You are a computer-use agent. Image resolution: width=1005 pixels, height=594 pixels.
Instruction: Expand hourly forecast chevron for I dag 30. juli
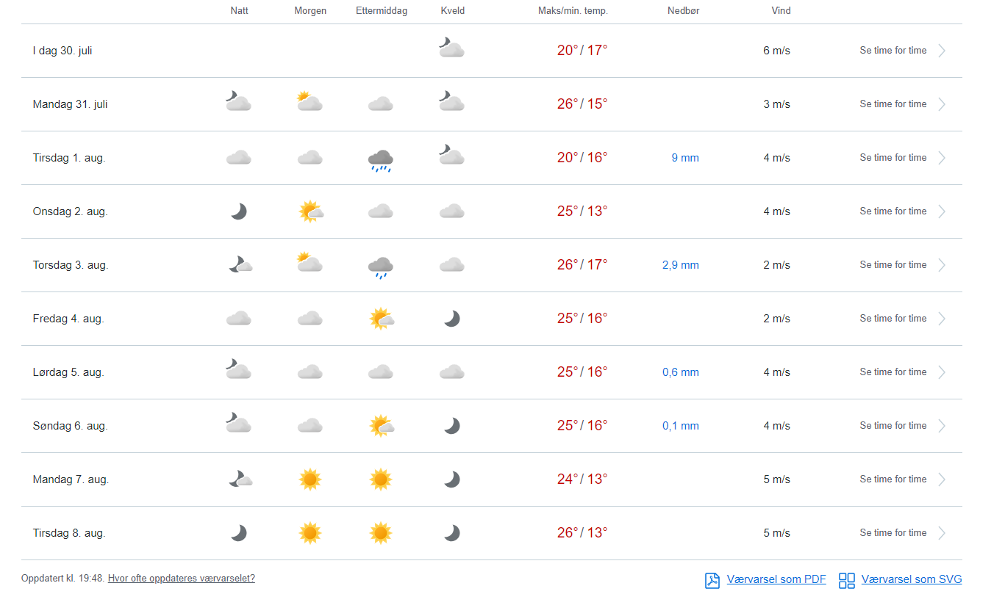coord(942,51)
